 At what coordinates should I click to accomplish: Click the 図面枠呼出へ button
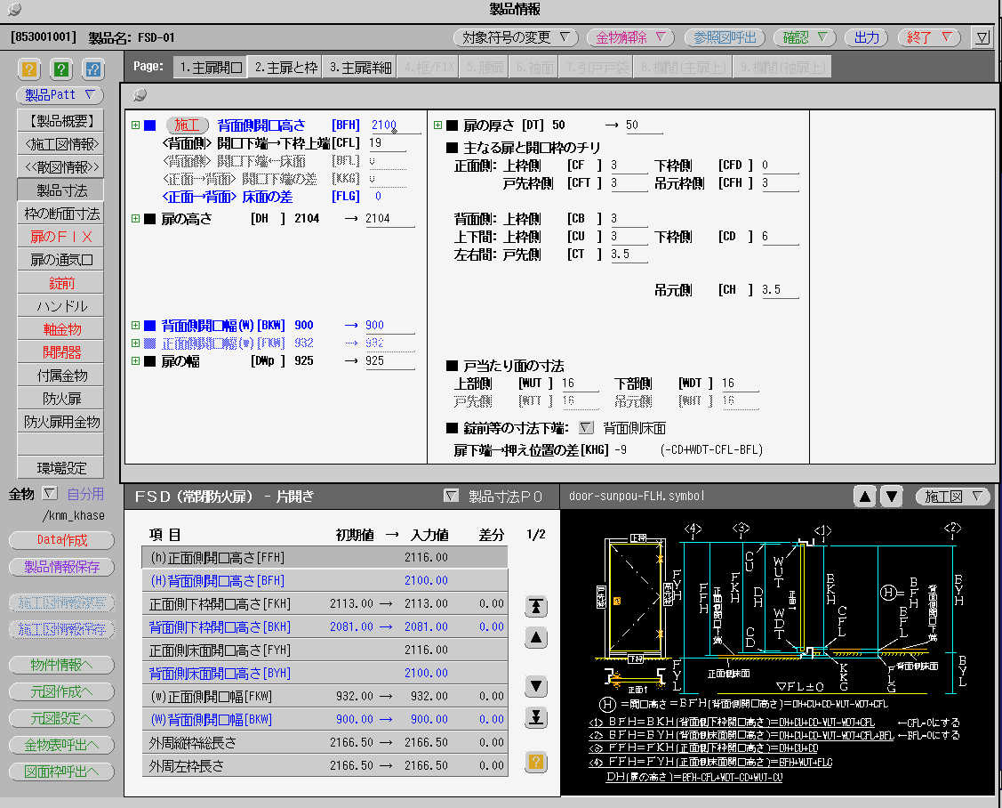[x=61, y=772]
